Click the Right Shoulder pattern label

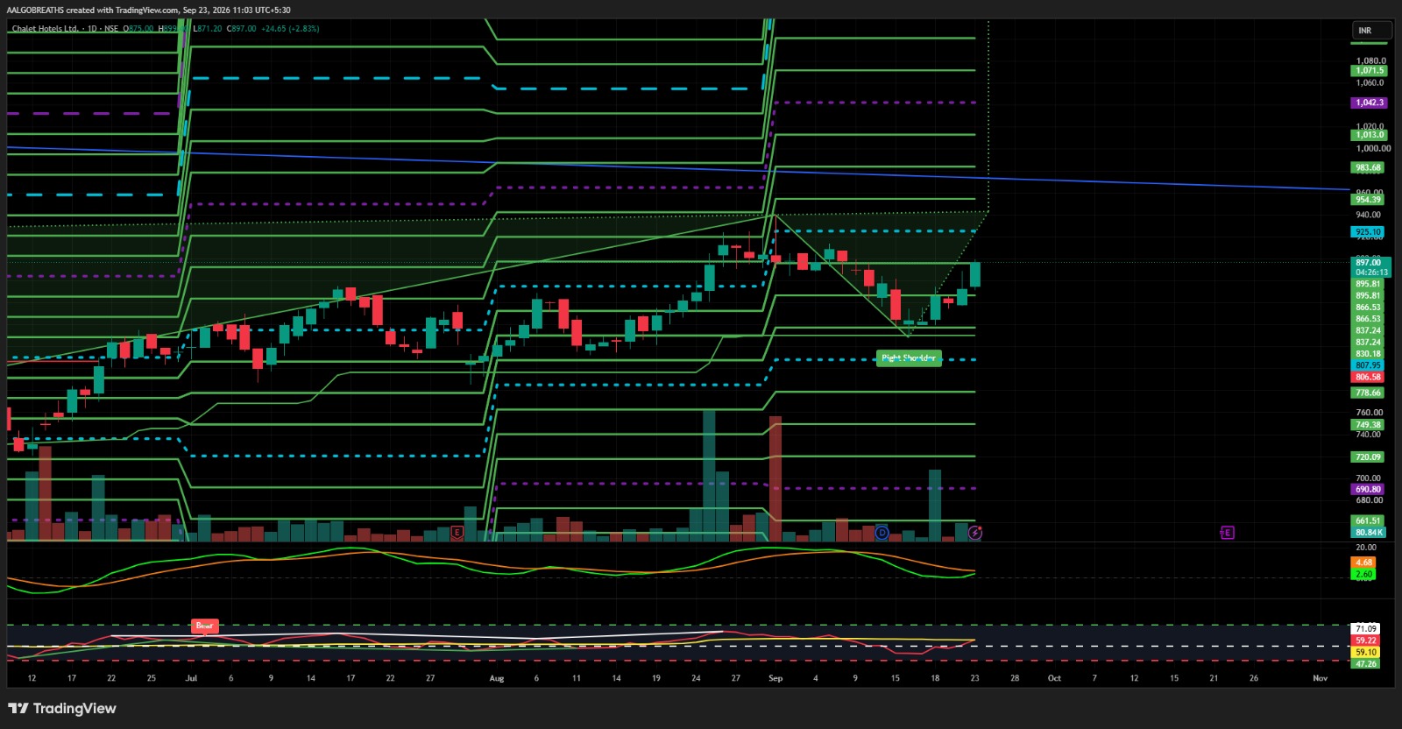pos(909,357)
